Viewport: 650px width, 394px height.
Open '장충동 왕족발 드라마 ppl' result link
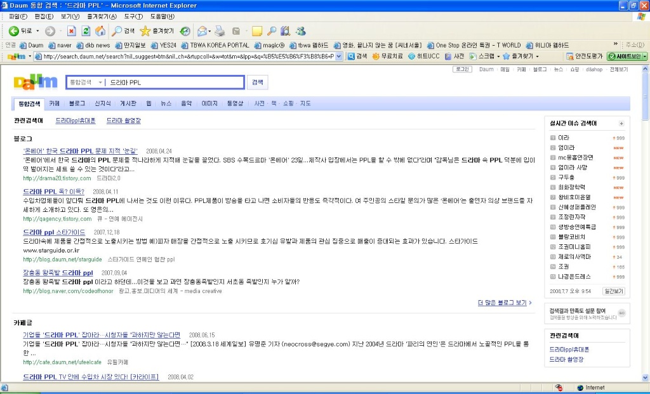tap(58, 273)
